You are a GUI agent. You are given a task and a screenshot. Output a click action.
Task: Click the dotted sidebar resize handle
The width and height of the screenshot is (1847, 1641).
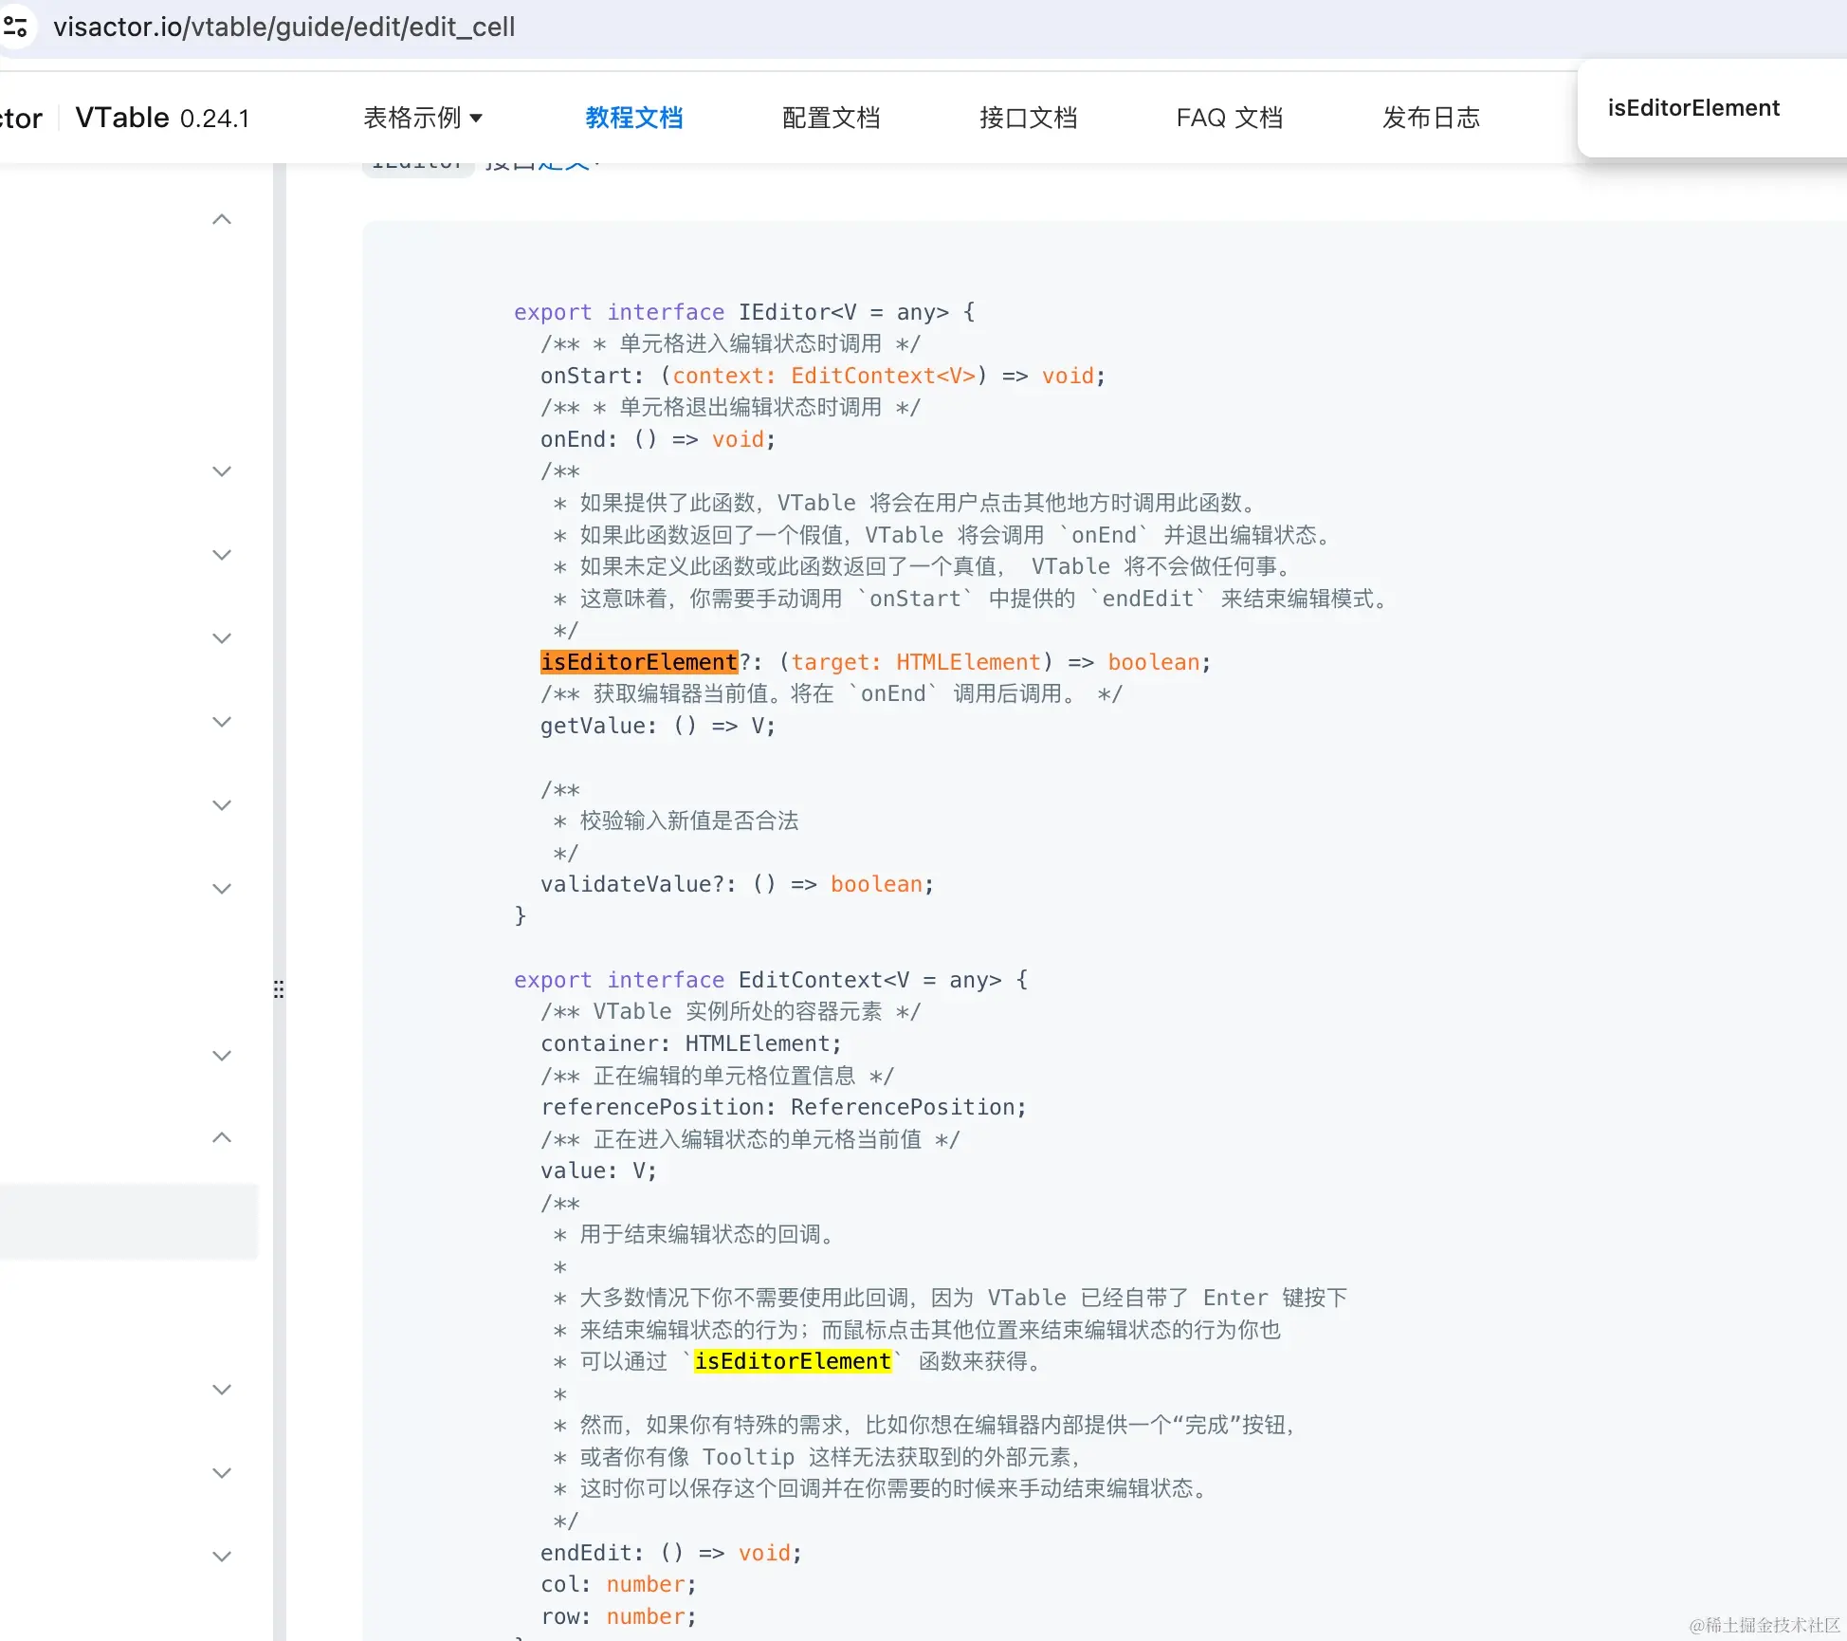pyautogui.click(x=279, y=989)
